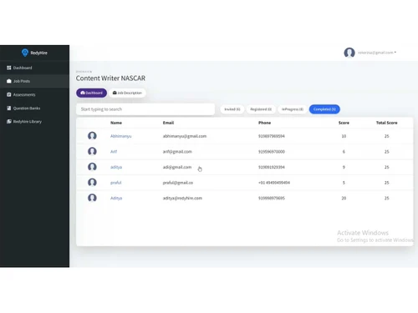The height and width of the screenshot is (313, 418).
Task: Click Arif's avatar icon
Action: pyautogui.click(x=92, y=151)
